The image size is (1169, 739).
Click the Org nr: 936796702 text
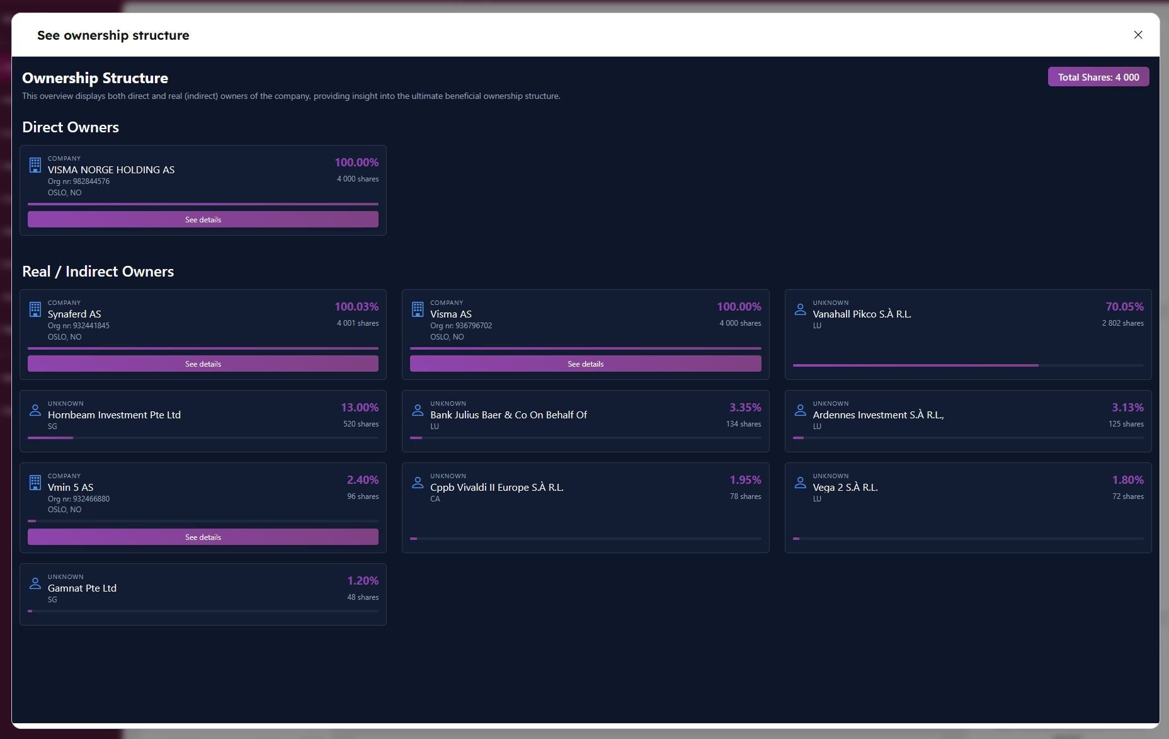coord(461,326)
